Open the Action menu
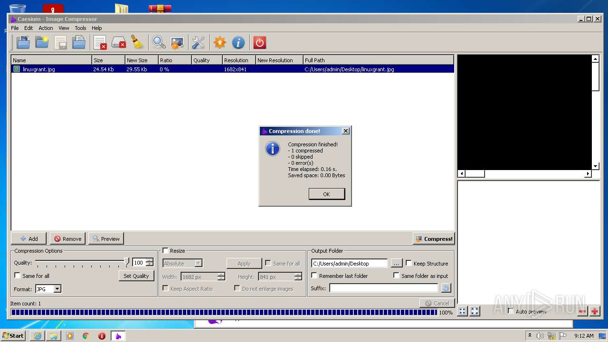 click(46, 28)
